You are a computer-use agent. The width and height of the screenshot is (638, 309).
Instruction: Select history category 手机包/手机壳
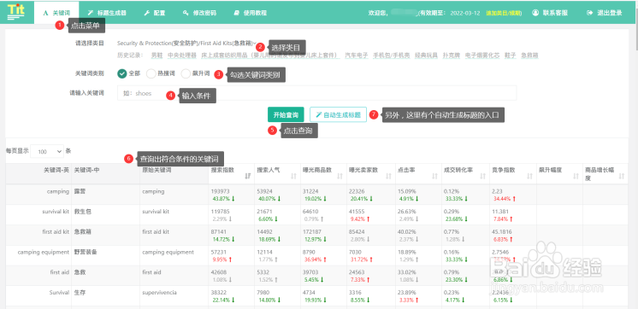(x=392, y=55)
